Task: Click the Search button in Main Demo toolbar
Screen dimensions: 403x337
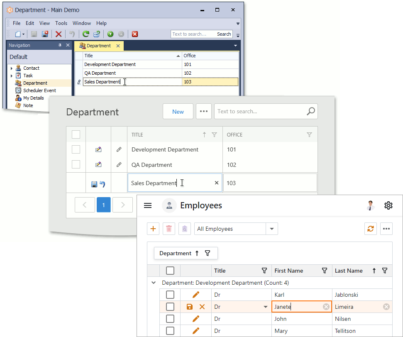Action: click(224, 34)
